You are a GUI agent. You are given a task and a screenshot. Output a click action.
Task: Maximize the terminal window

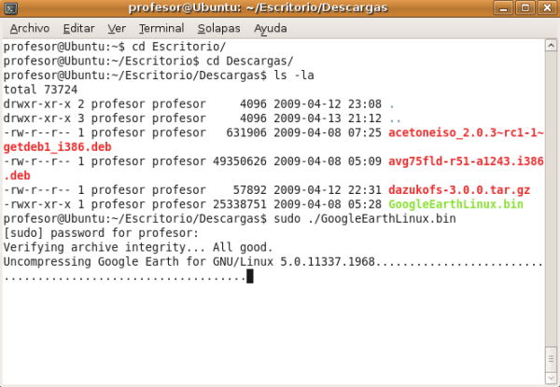tap(527, 8)
